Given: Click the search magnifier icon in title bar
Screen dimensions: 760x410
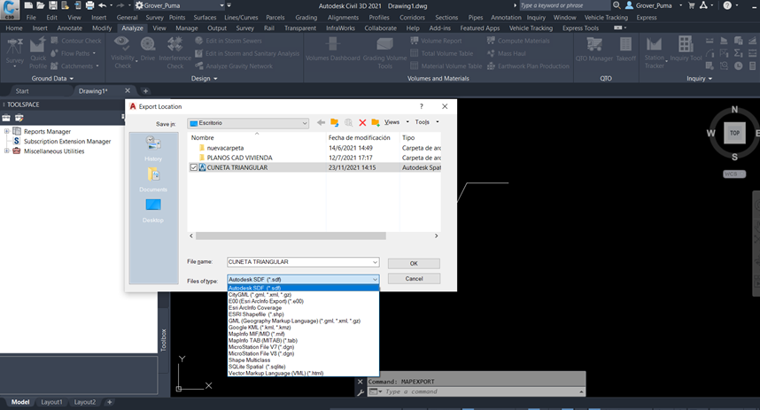Looking at the screenshot, I should (x=617, y=5).
